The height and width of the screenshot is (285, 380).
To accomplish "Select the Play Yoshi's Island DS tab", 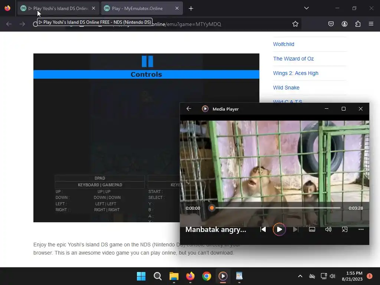I will pyautogui.click(x=58, y=9).
